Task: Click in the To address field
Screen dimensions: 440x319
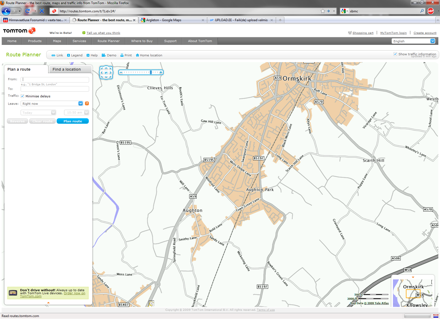Action: (x=55, y=89)
